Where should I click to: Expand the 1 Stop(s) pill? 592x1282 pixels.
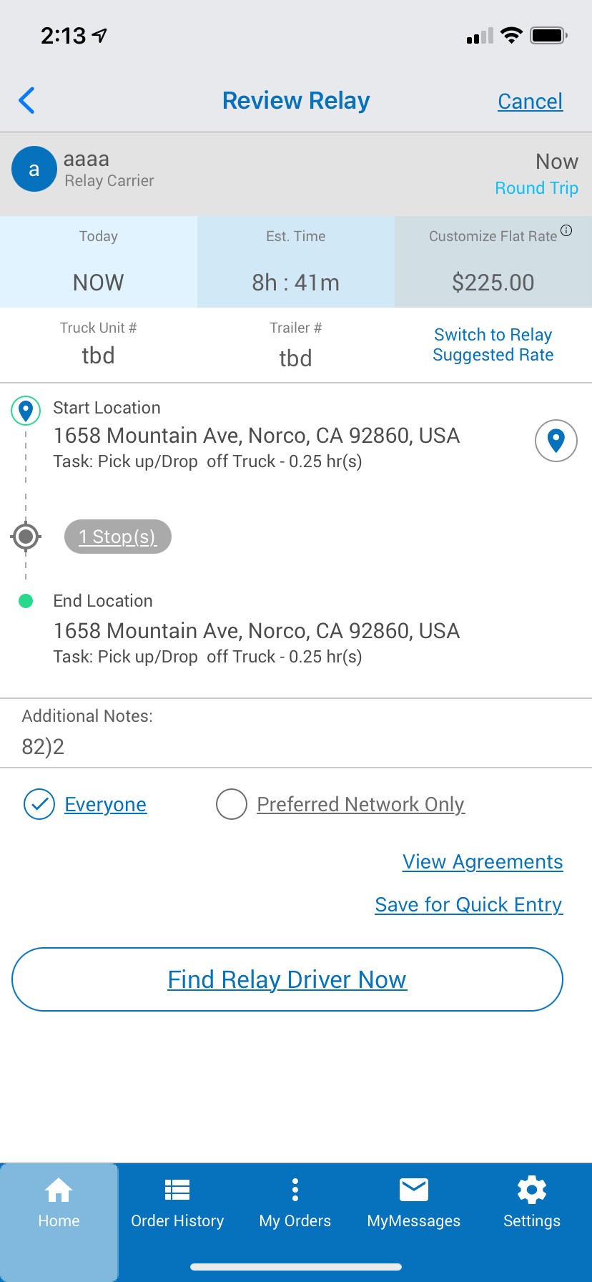(118, 537)
